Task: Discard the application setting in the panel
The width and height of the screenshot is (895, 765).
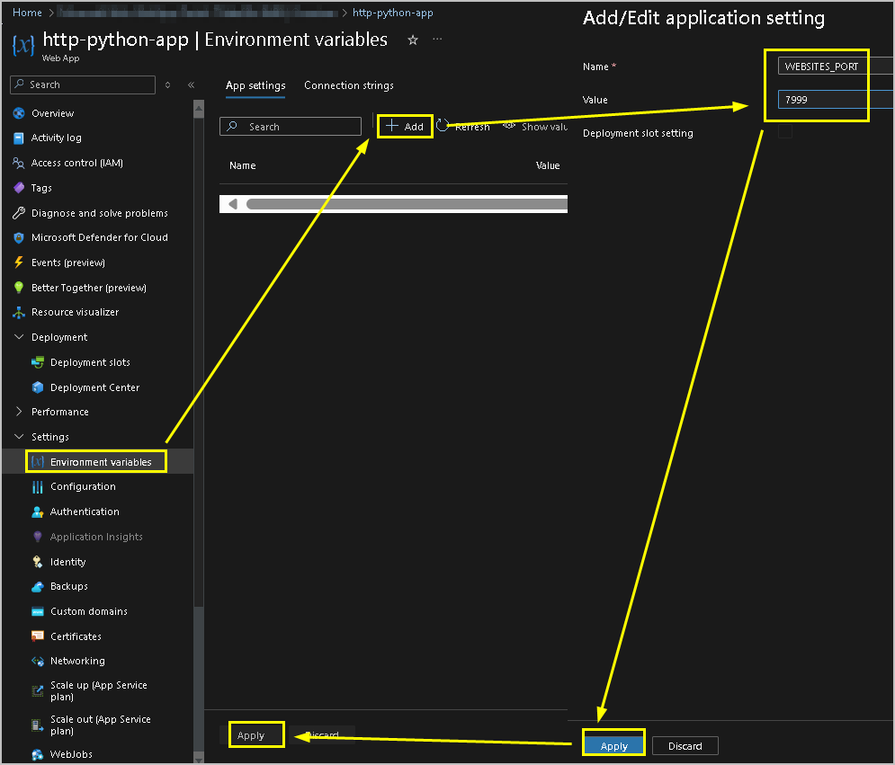Action: tap(685, 745)
